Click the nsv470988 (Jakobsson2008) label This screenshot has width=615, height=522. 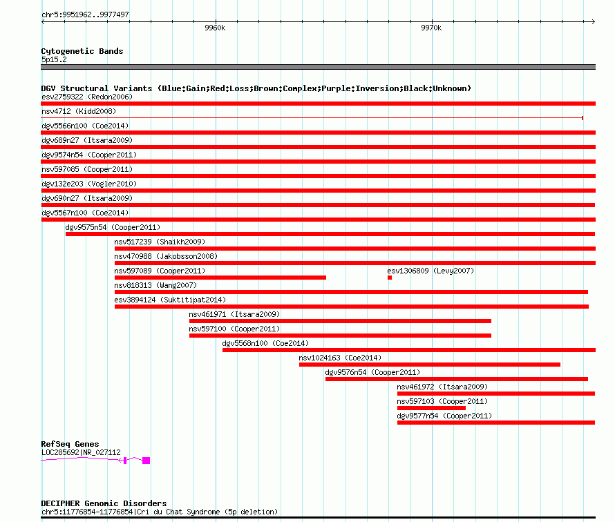[166, 256]
